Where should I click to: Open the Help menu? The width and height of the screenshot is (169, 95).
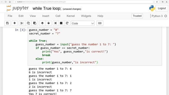click(x=100, y=16)
